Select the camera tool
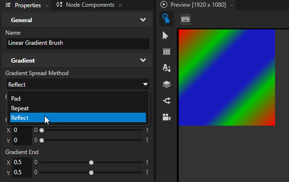Image resolution: width=289 pixels, height=182 pixels. tap(167, 117)
